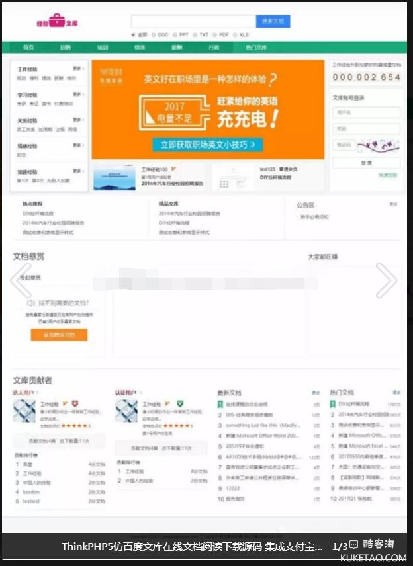The width and height of the screenshot is (413, 566).
Task: Open the 2014年汽车行业校园招聘报告 document thumbnail
Action: pyautogui.click(x=115, y=177)
